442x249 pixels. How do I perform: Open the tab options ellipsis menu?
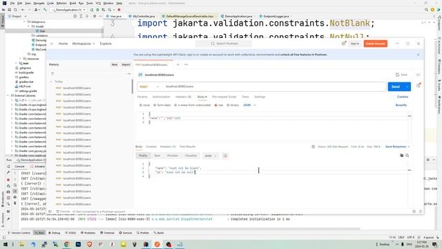[186, 64]
